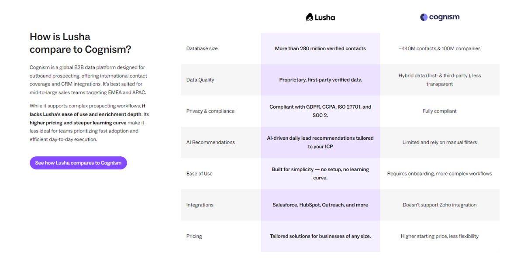This screenshot has width=524, height=275.
Task: Click the "How is Lusha compare to Cognism?" heading
Action: (x=80, y=43)
